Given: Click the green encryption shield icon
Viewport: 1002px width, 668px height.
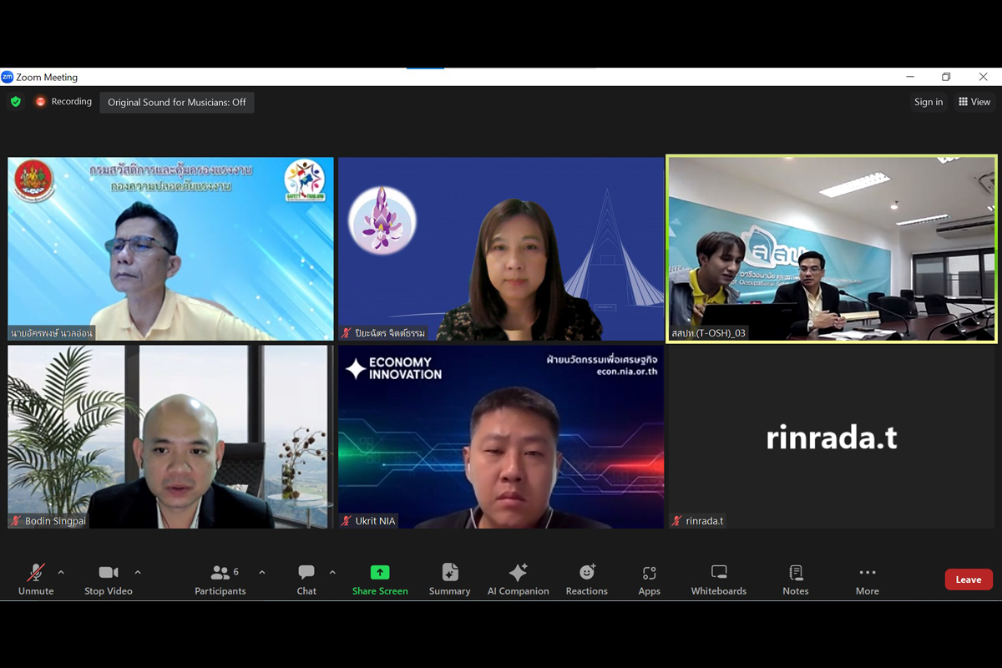Looking at the screenshot, I should [x=16, y=102].
